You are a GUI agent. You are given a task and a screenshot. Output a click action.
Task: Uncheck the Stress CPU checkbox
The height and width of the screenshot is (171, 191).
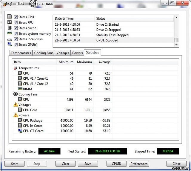(16, 17)
